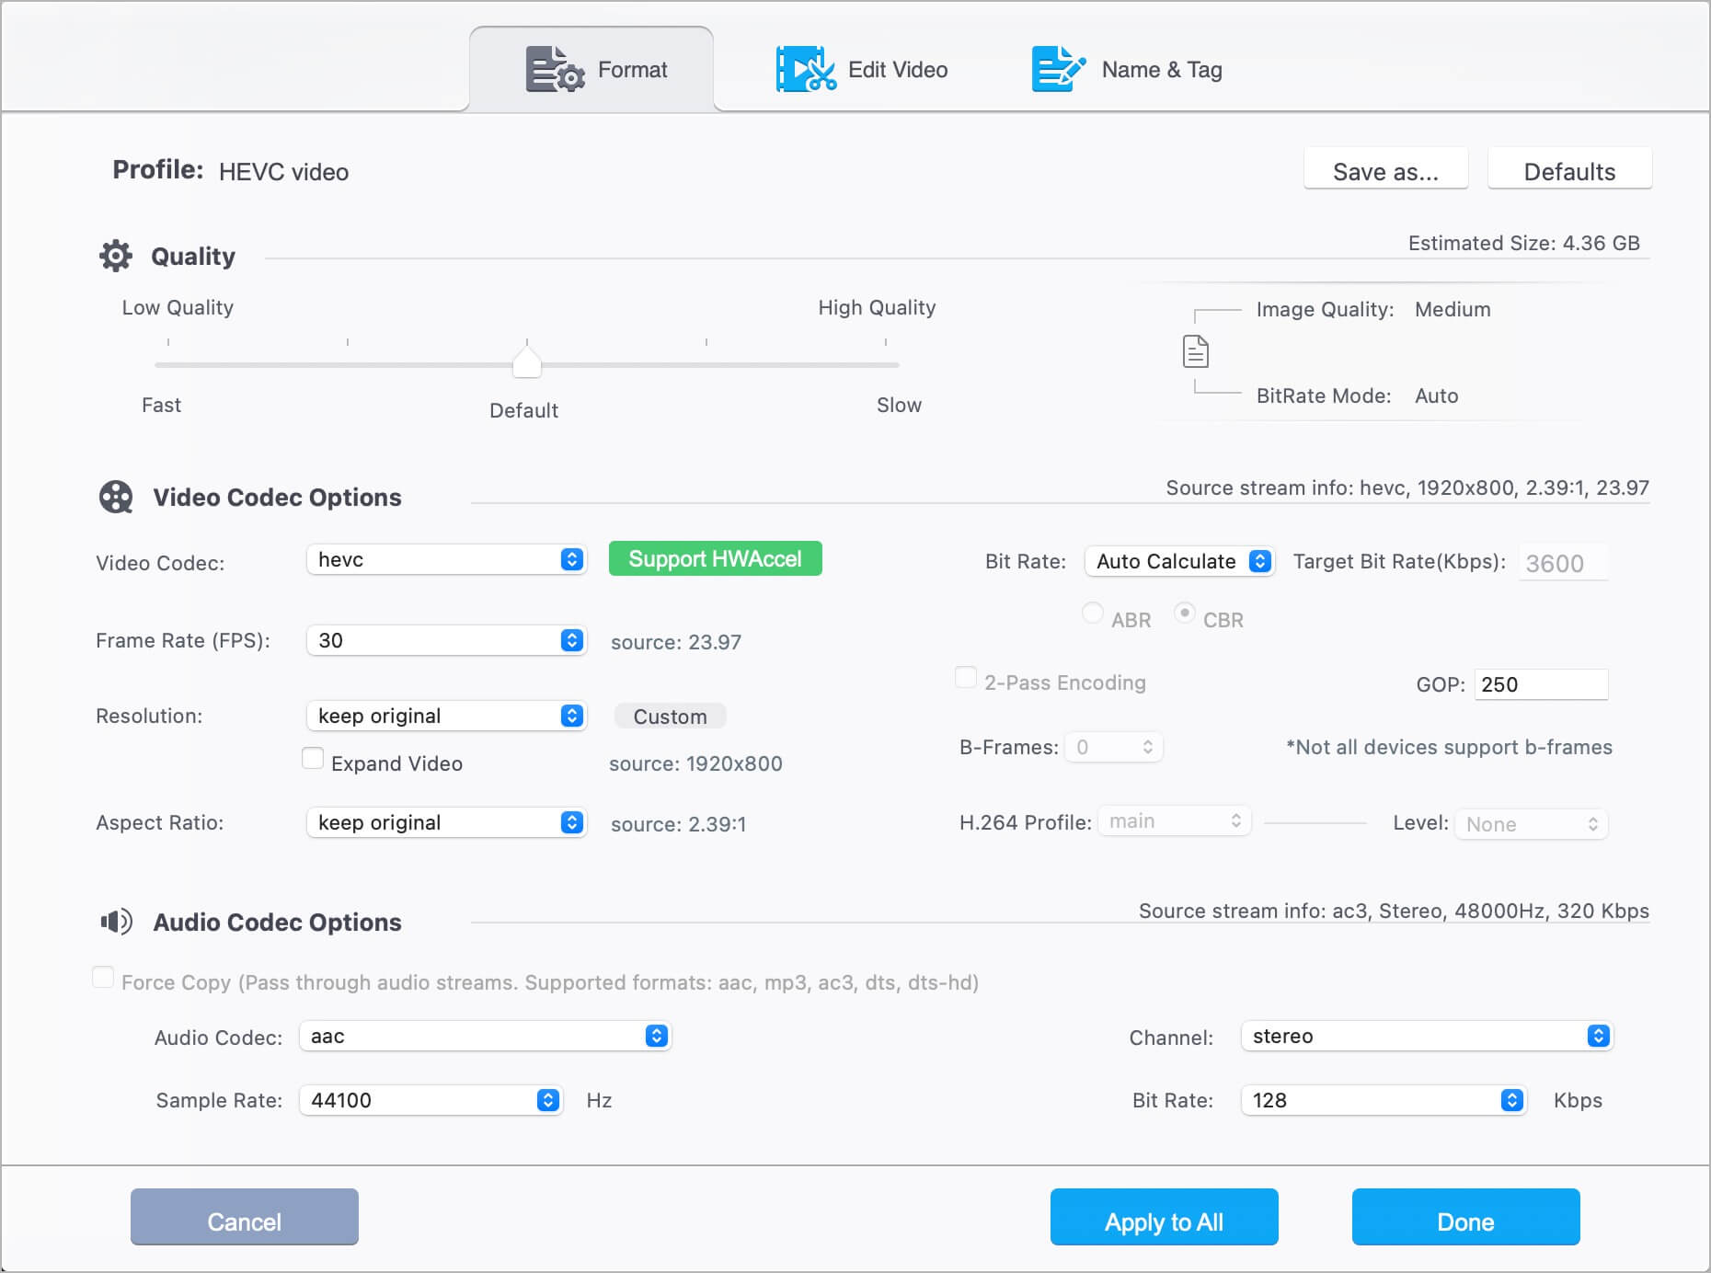Open the Video Codec hevc dropdown
Screen dimensions: 1711x1273
pyautogui.click(x=446, y=560)
